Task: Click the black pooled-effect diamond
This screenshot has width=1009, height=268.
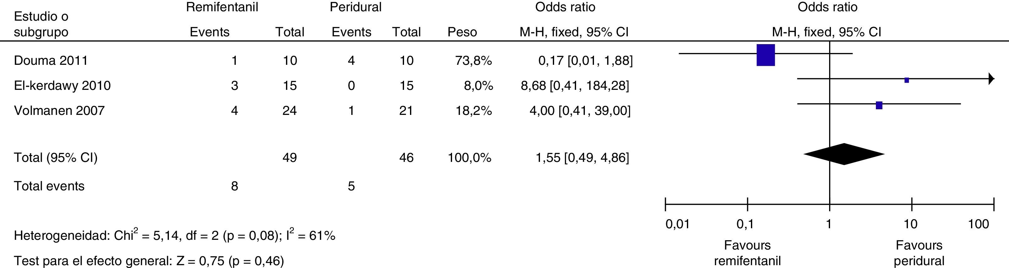Action: tap(844, 154)
